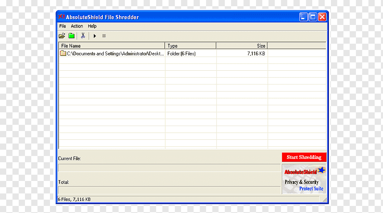
Task: Select the C:\Documents and Settings folder row
Action: point(192,53)
